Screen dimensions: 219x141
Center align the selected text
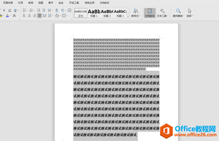click(29, 16)
